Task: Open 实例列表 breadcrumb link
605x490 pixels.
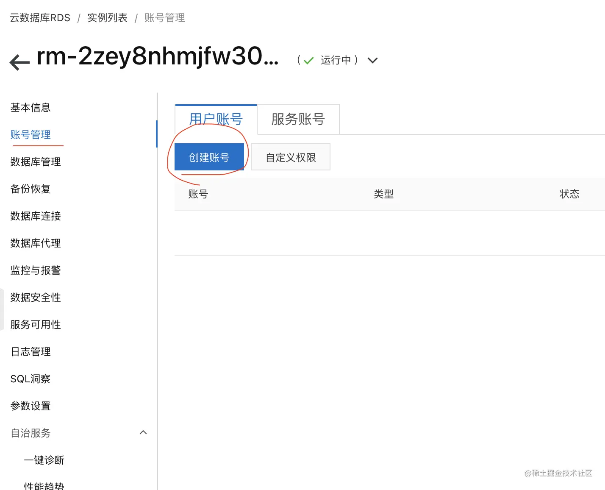Action: click(x=107, y=18)
